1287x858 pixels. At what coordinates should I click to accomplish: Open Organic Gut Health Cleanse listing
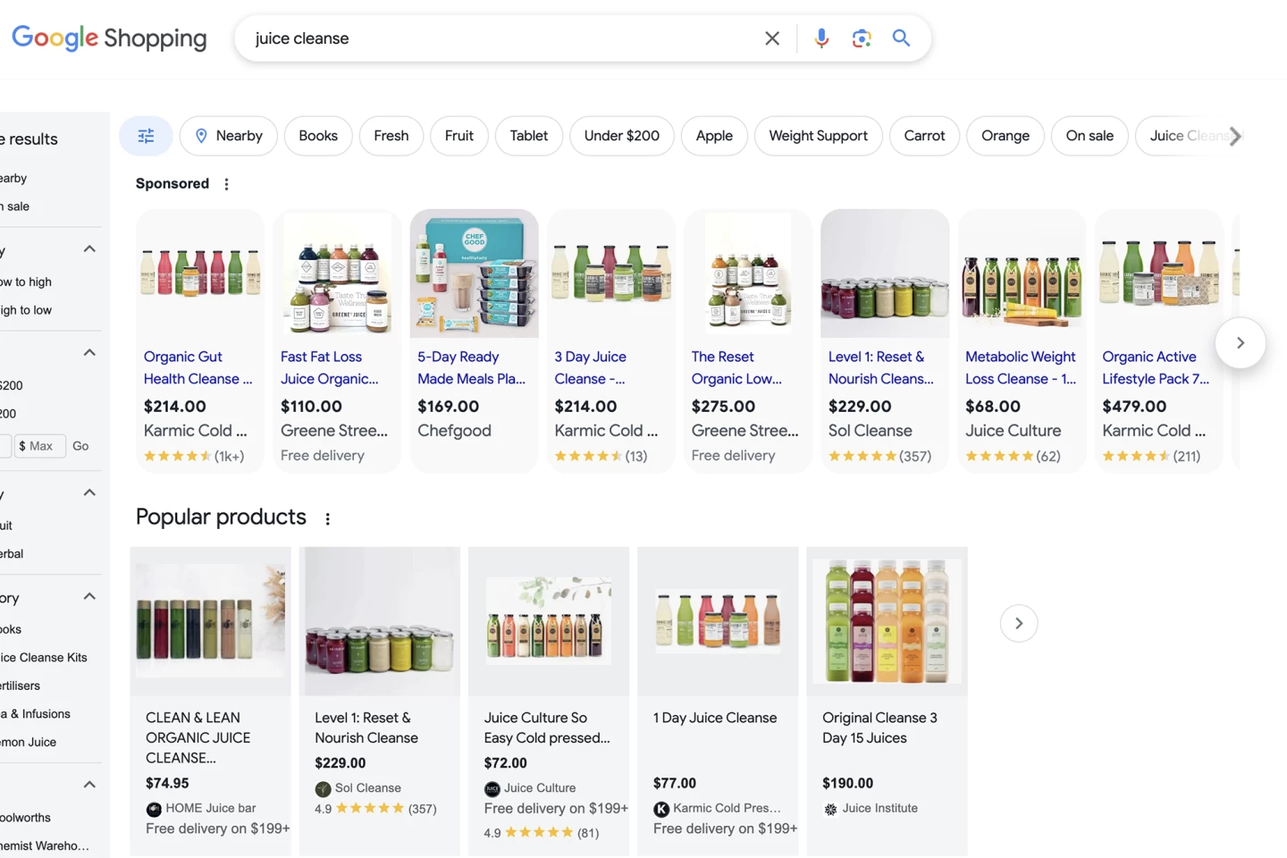pyautogui.click(x=198, y=367)
